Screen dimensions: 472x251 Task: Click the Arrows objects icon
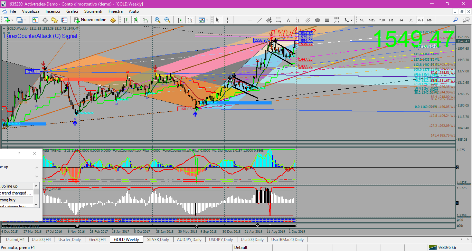point(346,20)
